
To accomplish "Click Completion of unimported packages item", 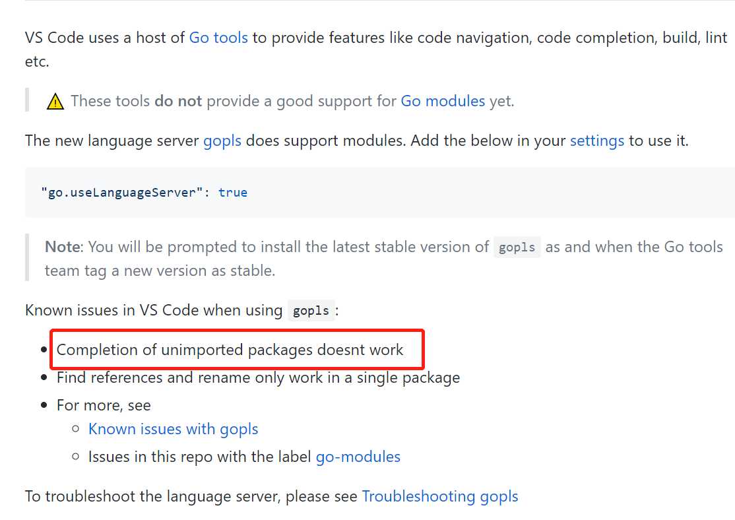I will (x=230, y=350).
